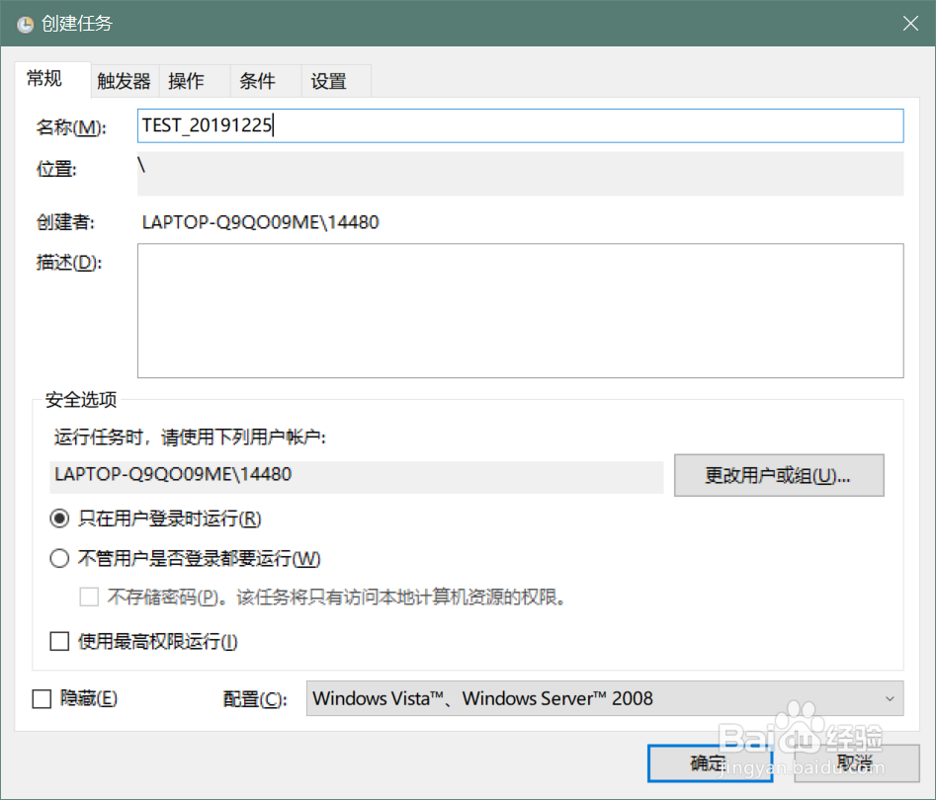Switch to the 条件 tab
This screenshot has height=800, width=936.
click(x=265, y=81)
